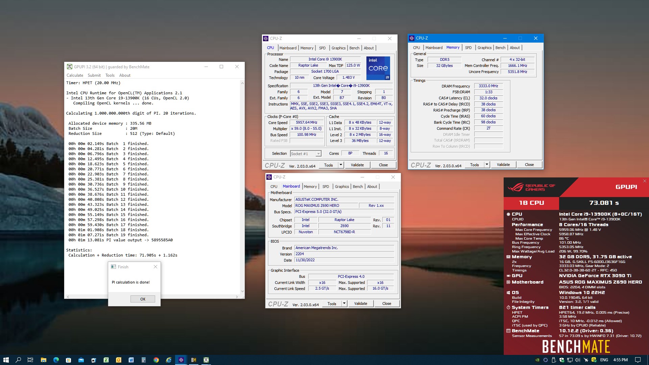Select Graphics tab in CPU-Z Mainboard window
This screenshot has width=649, height=365.
click(342, 187)
